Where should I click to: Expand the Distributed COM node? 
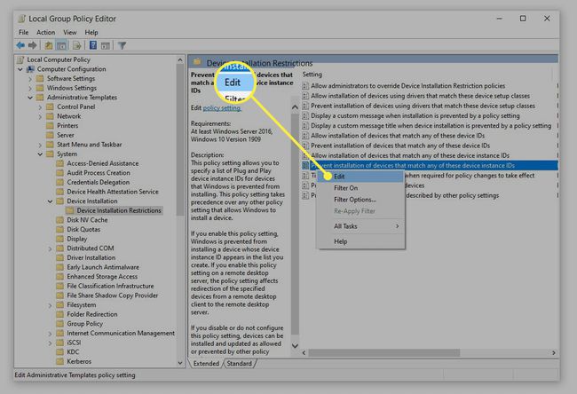[x=50, y=248]
